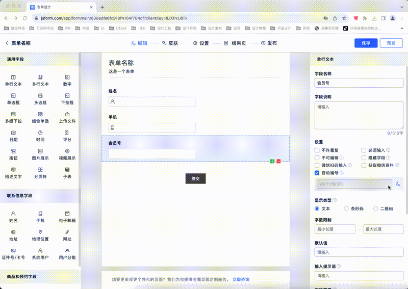This screenshot has height=289, width=408.
Task: Insert a 日期 date field
Action: (13, 136)
